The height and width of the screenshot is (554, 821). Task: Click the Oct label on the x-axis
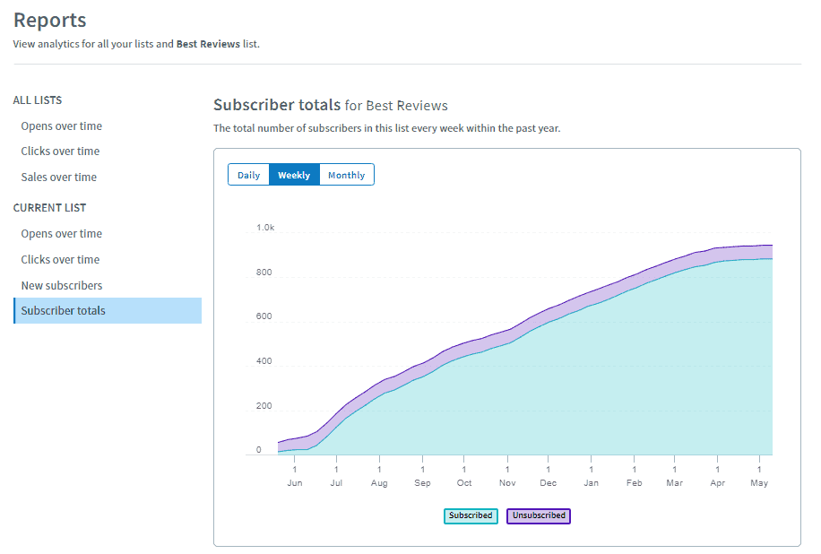464,483
